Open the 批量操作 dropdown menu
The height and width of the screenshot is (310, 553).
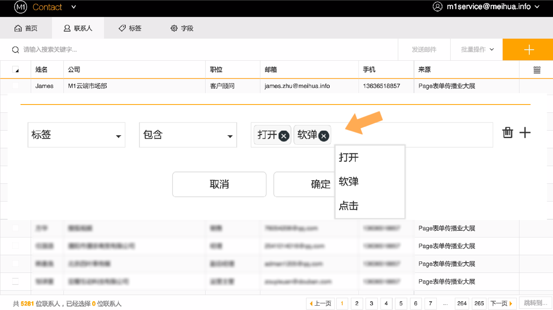click(x=477, y=49)
